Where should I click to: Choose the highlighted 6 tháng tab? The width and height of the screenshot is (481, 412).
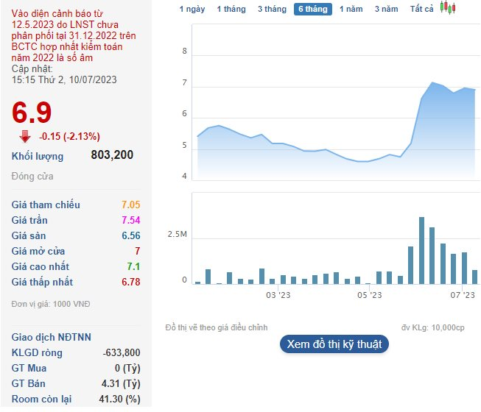tap(313, 9)
